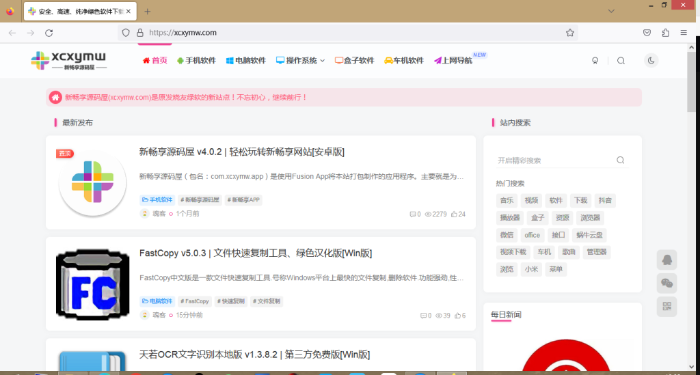Select hot search tag 浏览器

point(590,218)
